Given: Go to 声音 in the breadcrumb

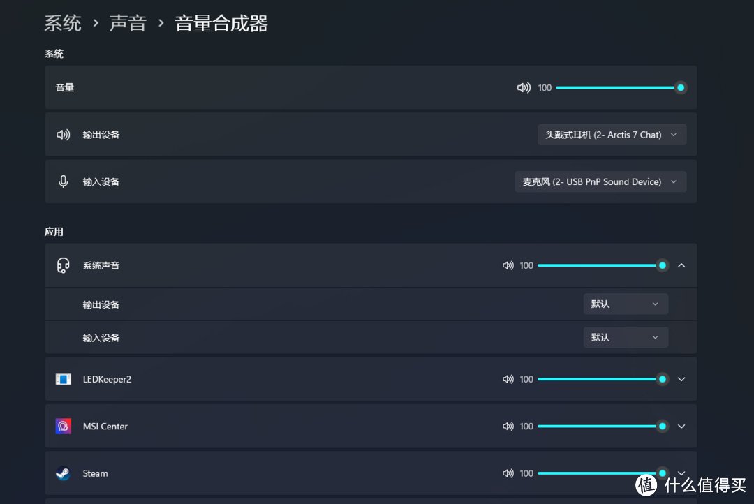Looking at the screenshot, I should (x=128, y=23).
